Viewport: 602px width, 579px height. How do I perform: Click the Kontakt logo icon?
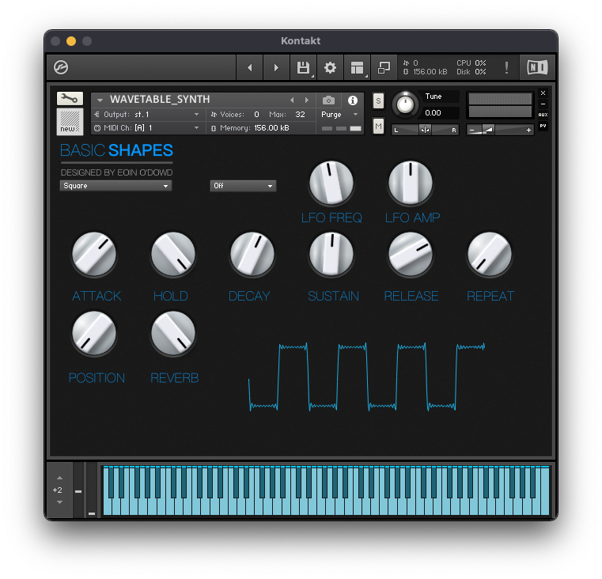coord(61,67)
